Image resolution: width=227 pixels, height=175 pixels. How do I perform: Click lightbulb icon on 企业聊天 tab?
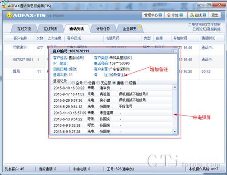(140, 27)
